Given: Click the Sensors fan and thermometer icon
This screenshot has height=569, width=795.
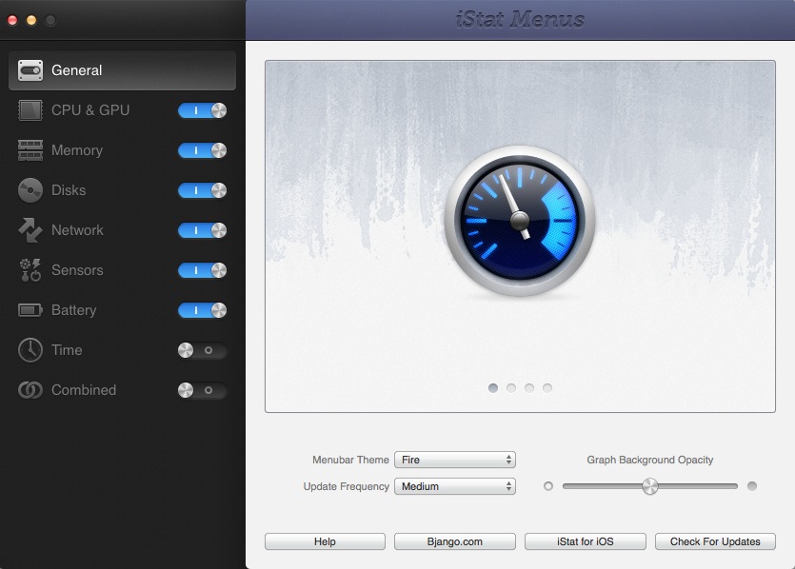Looking at the screenshot, I should click(30, 270).
